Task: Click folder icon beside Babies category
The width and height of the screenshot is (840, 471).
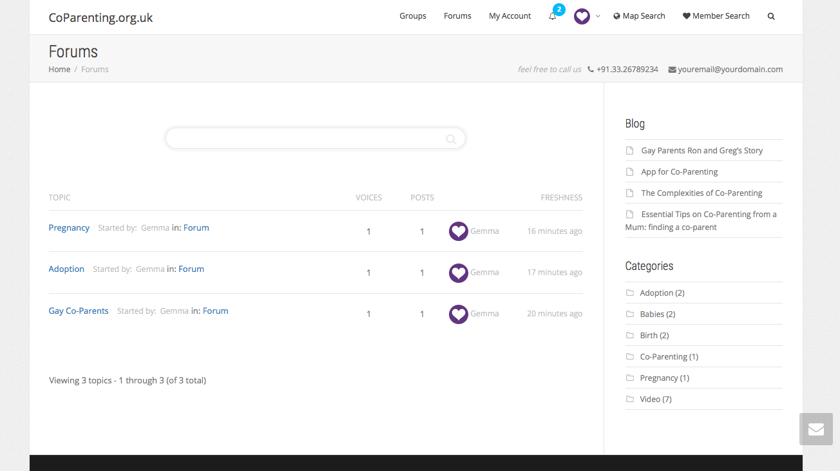Action: click(x=630, y=314)
